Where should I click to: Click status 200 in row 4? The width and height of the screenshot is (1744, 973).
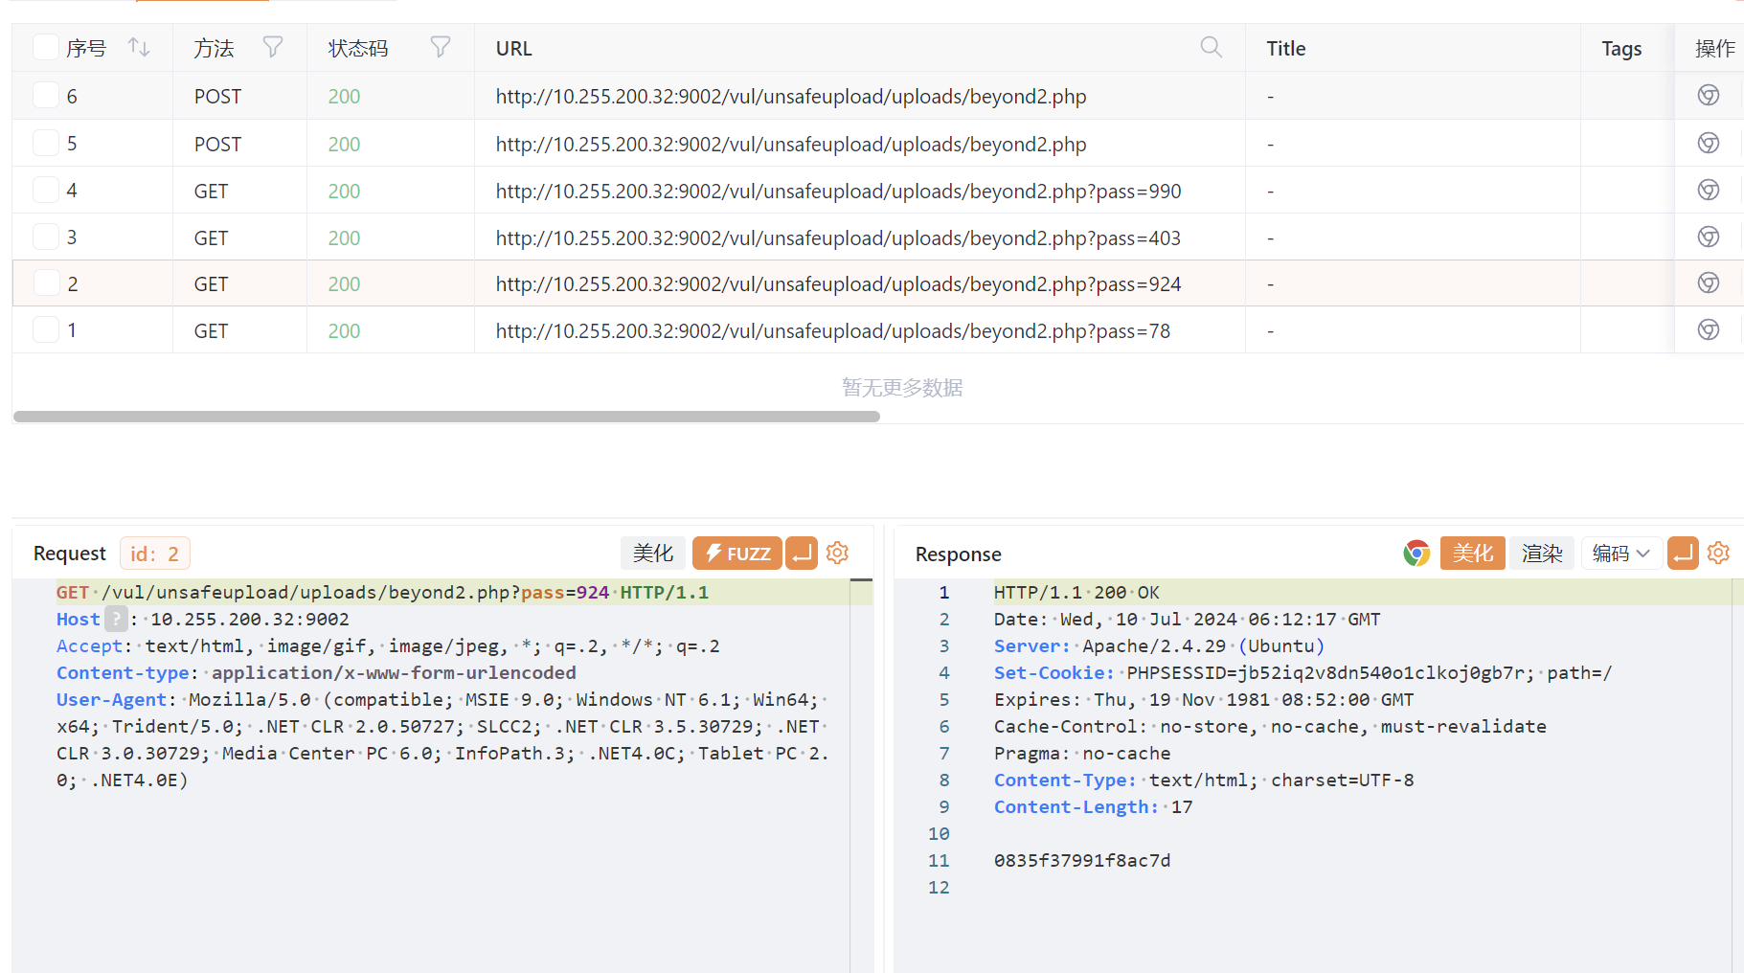coord(344,191)
